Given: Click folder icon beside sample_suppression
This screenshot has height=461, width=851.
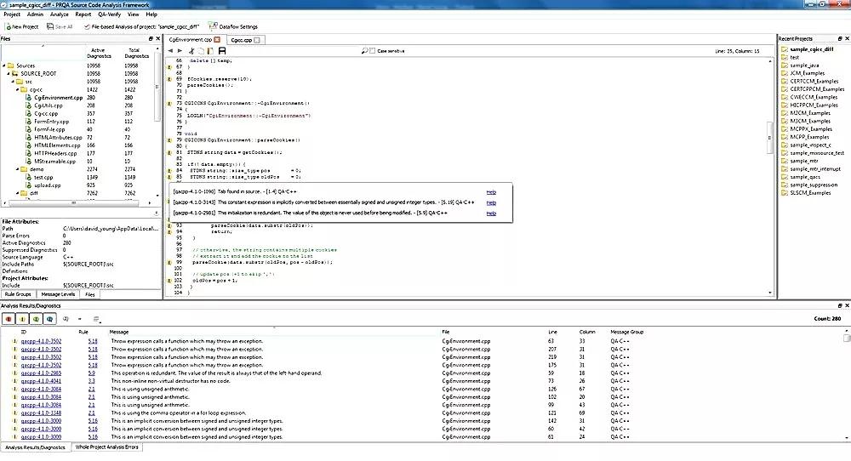Looking at the screenshot, I should [x=785, y=185].
